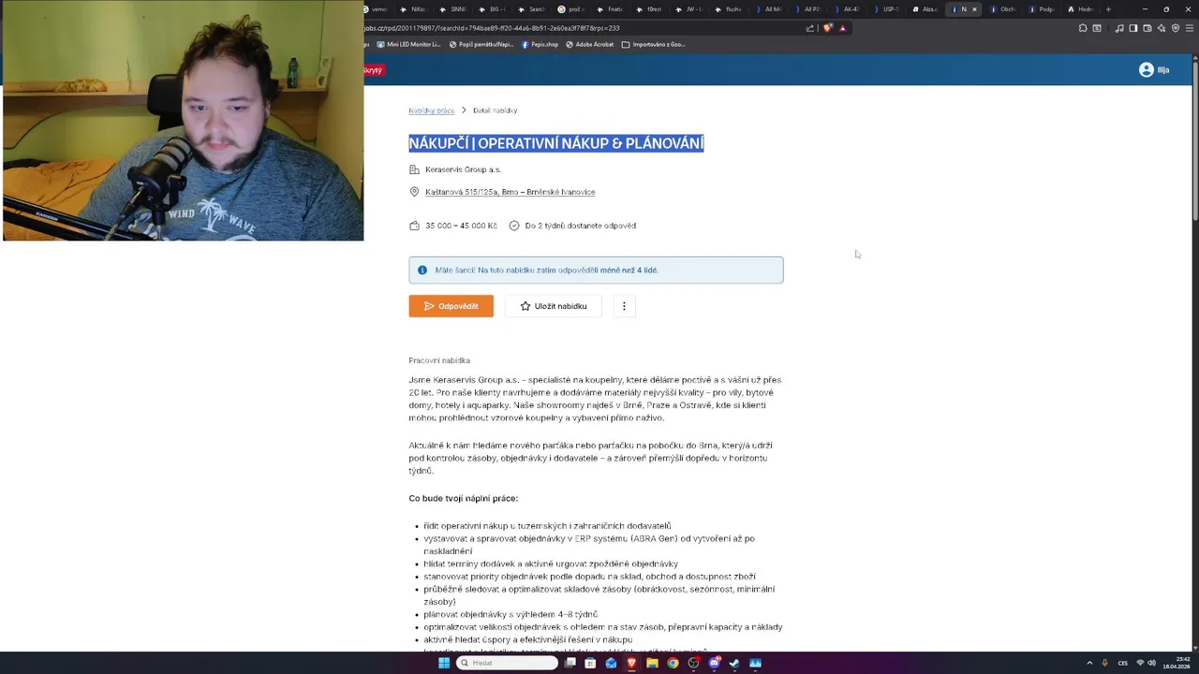The image size is (1199, 674).
Task: Switch to the Obch browser tab
Action: coord(1002,9)
